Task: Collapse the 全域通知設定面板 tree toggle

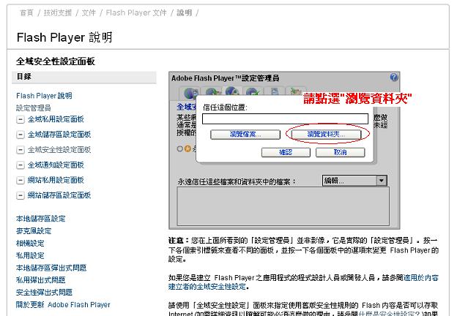Action: pos(20,165)
